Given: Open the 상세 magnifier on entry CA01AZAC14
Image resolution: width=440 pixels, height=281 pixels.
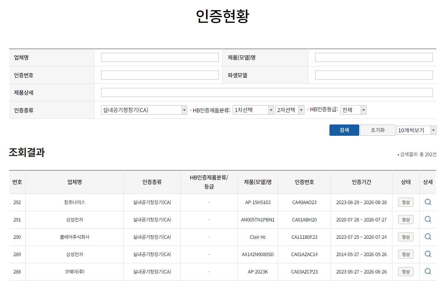Looking at the screenshot, I should pos(428,254).
